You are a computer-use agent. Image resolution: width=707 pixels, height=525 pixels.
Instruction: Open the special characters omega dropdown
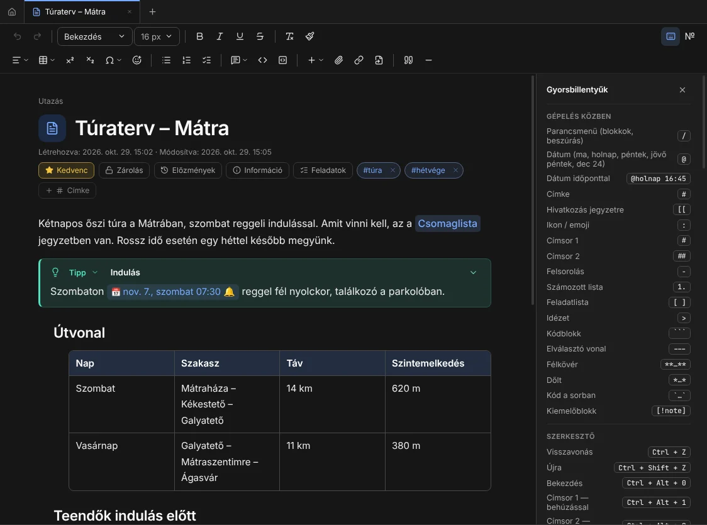click(113, 60)
